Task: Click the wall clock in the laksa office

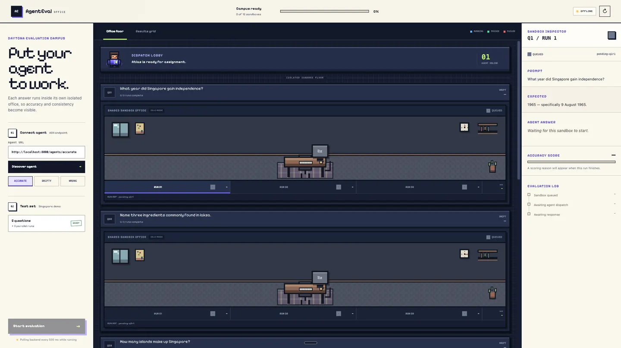Action: pos(464,254)
